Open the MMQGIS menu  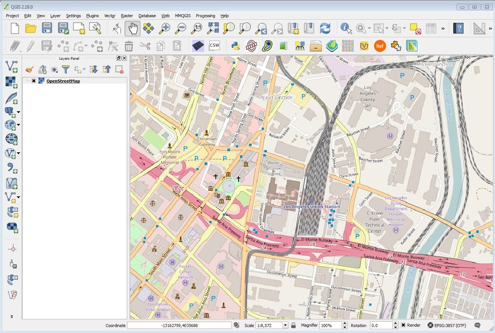click(183, 16)
